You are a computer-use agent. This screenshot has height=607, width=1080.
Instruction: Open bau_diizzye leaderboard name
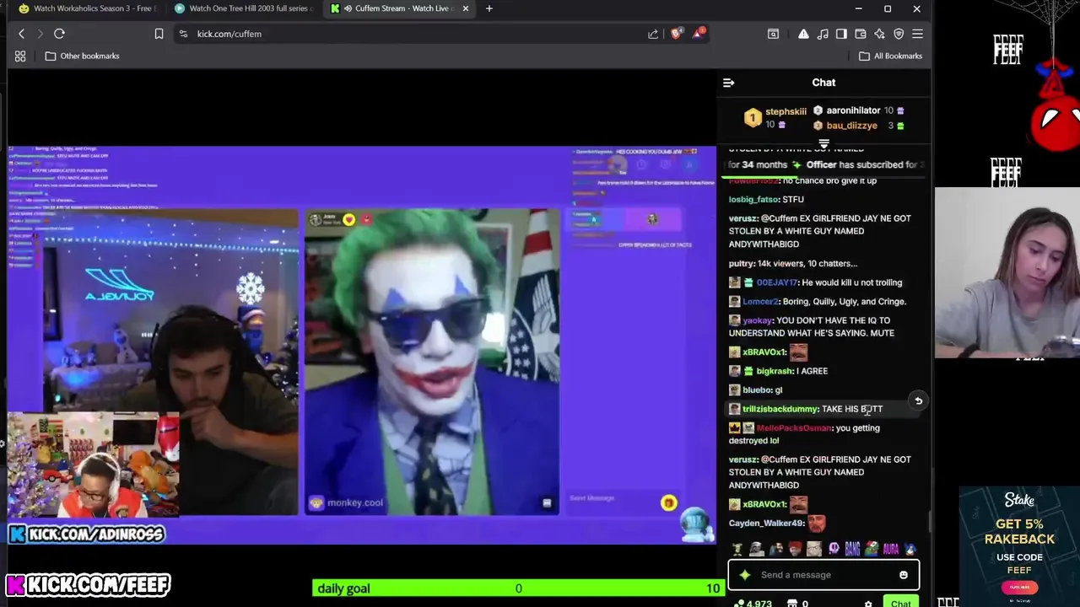[x=851, y=126]
